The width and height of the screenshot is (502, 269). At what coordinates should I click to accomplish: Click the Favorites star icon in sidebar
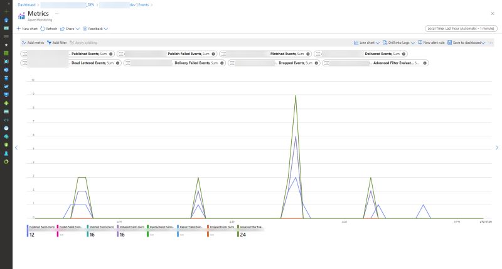(6, 45)
